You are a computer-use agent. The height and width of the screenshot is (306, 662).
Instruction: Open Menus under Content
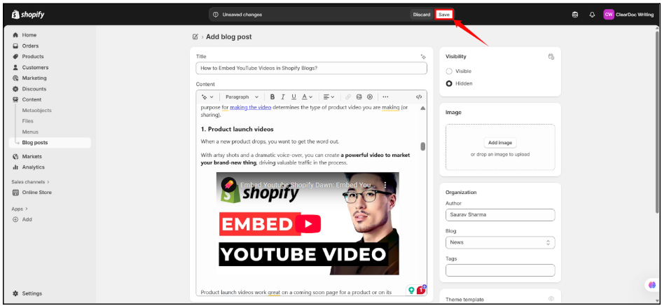(x=30, y=132)
